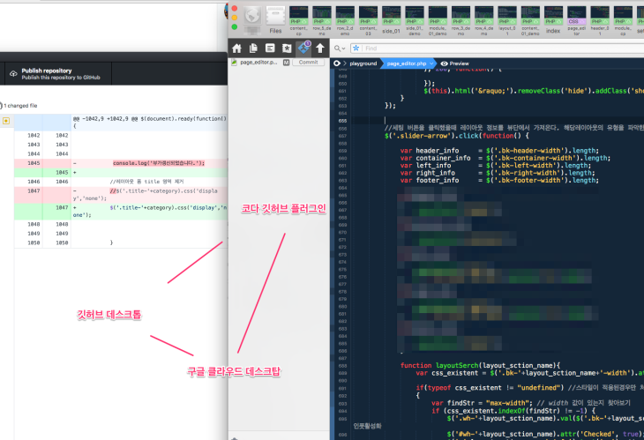Click the upload publish arrow icon
The image size is (644, 440).
[320, 48]
